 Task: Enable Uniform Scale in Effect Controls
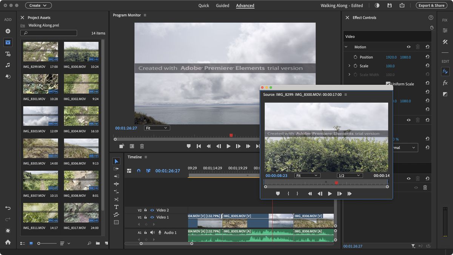(x=388, y=84)
